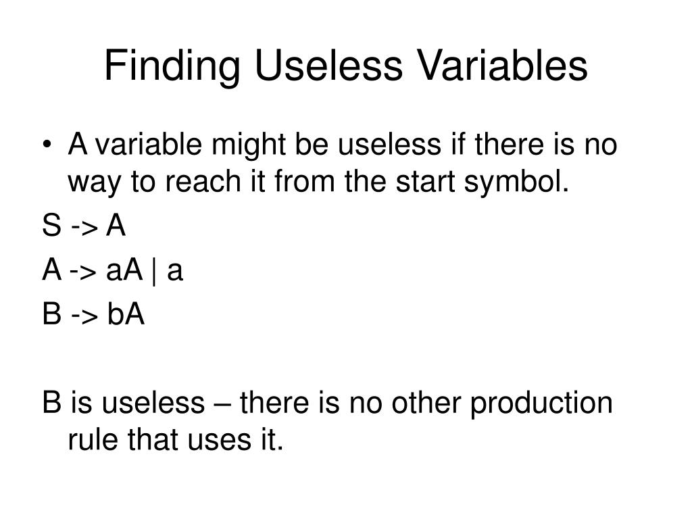Click the word 'Finding' in the title
The width and height of the screenshot is (692, 519).
[x=172, y=67]
